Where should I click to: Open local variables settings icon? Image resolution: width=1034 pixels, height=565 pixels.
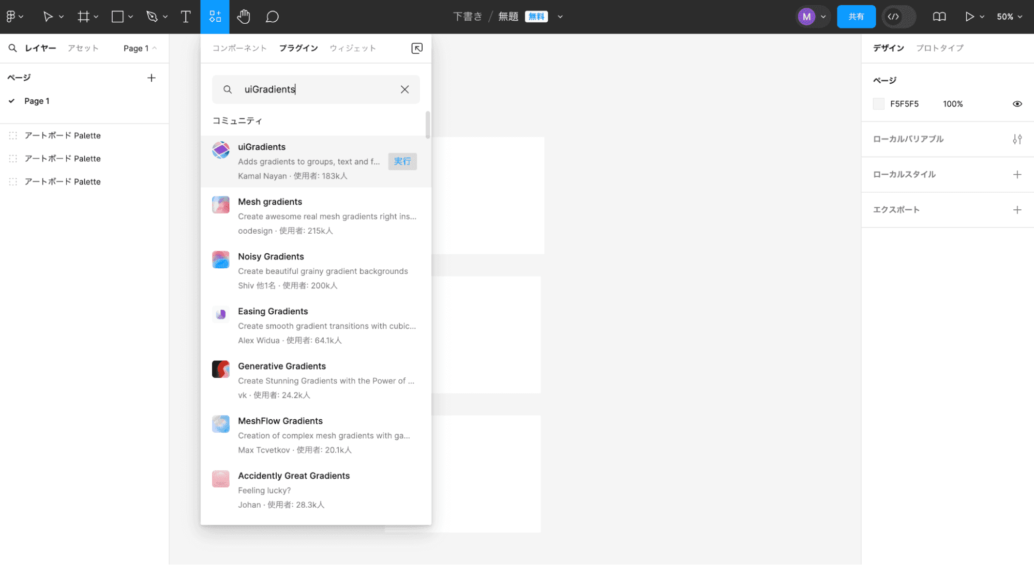[1017, 139]
